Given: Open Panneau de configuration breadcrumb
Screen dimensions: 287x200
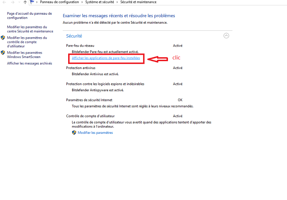Looking at the screenshot, I should [59, 2].
